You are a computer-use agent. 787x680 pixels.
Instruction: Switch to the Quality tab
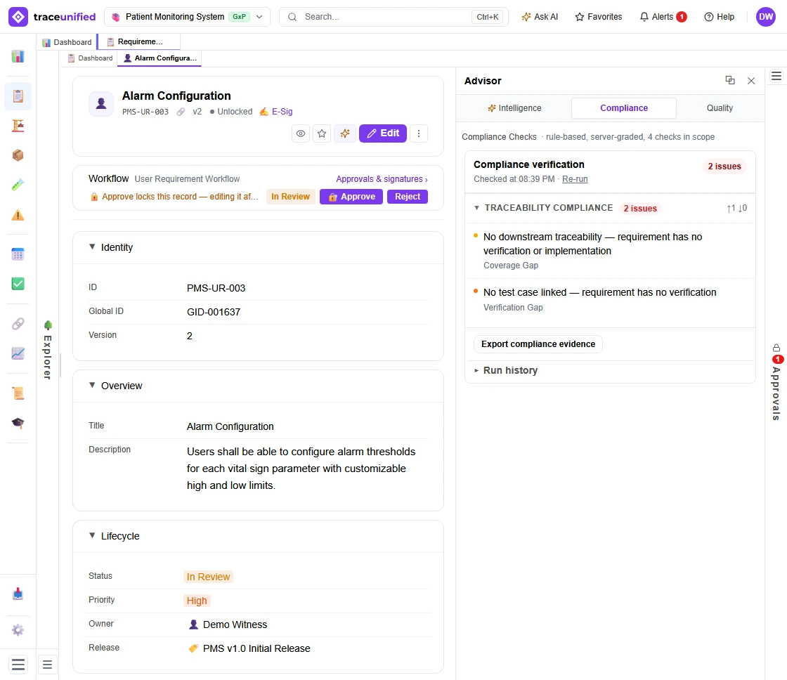pos(720,108)
